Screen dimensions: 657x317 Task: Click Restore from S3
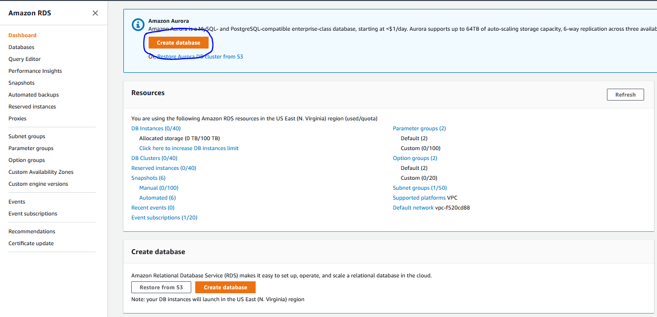coord(161,287)
